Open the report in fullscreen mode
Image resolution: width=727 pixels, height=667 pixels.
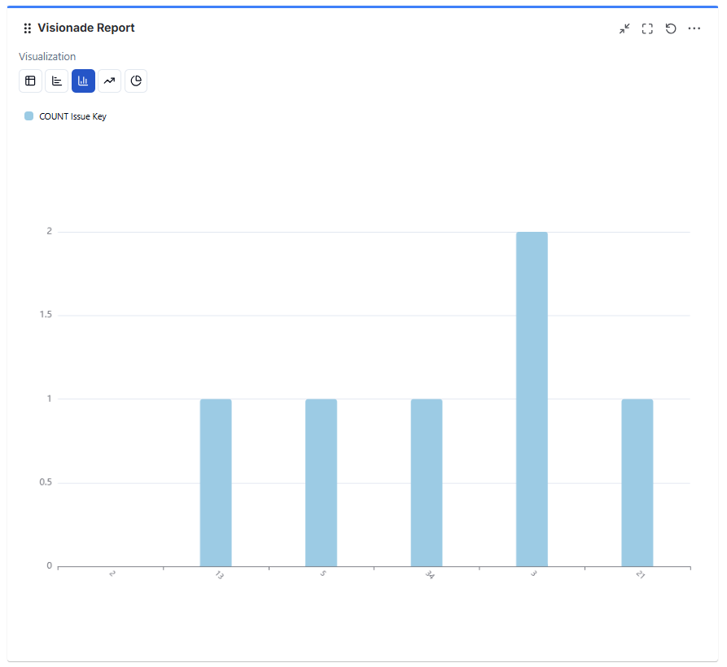point(647,28)
